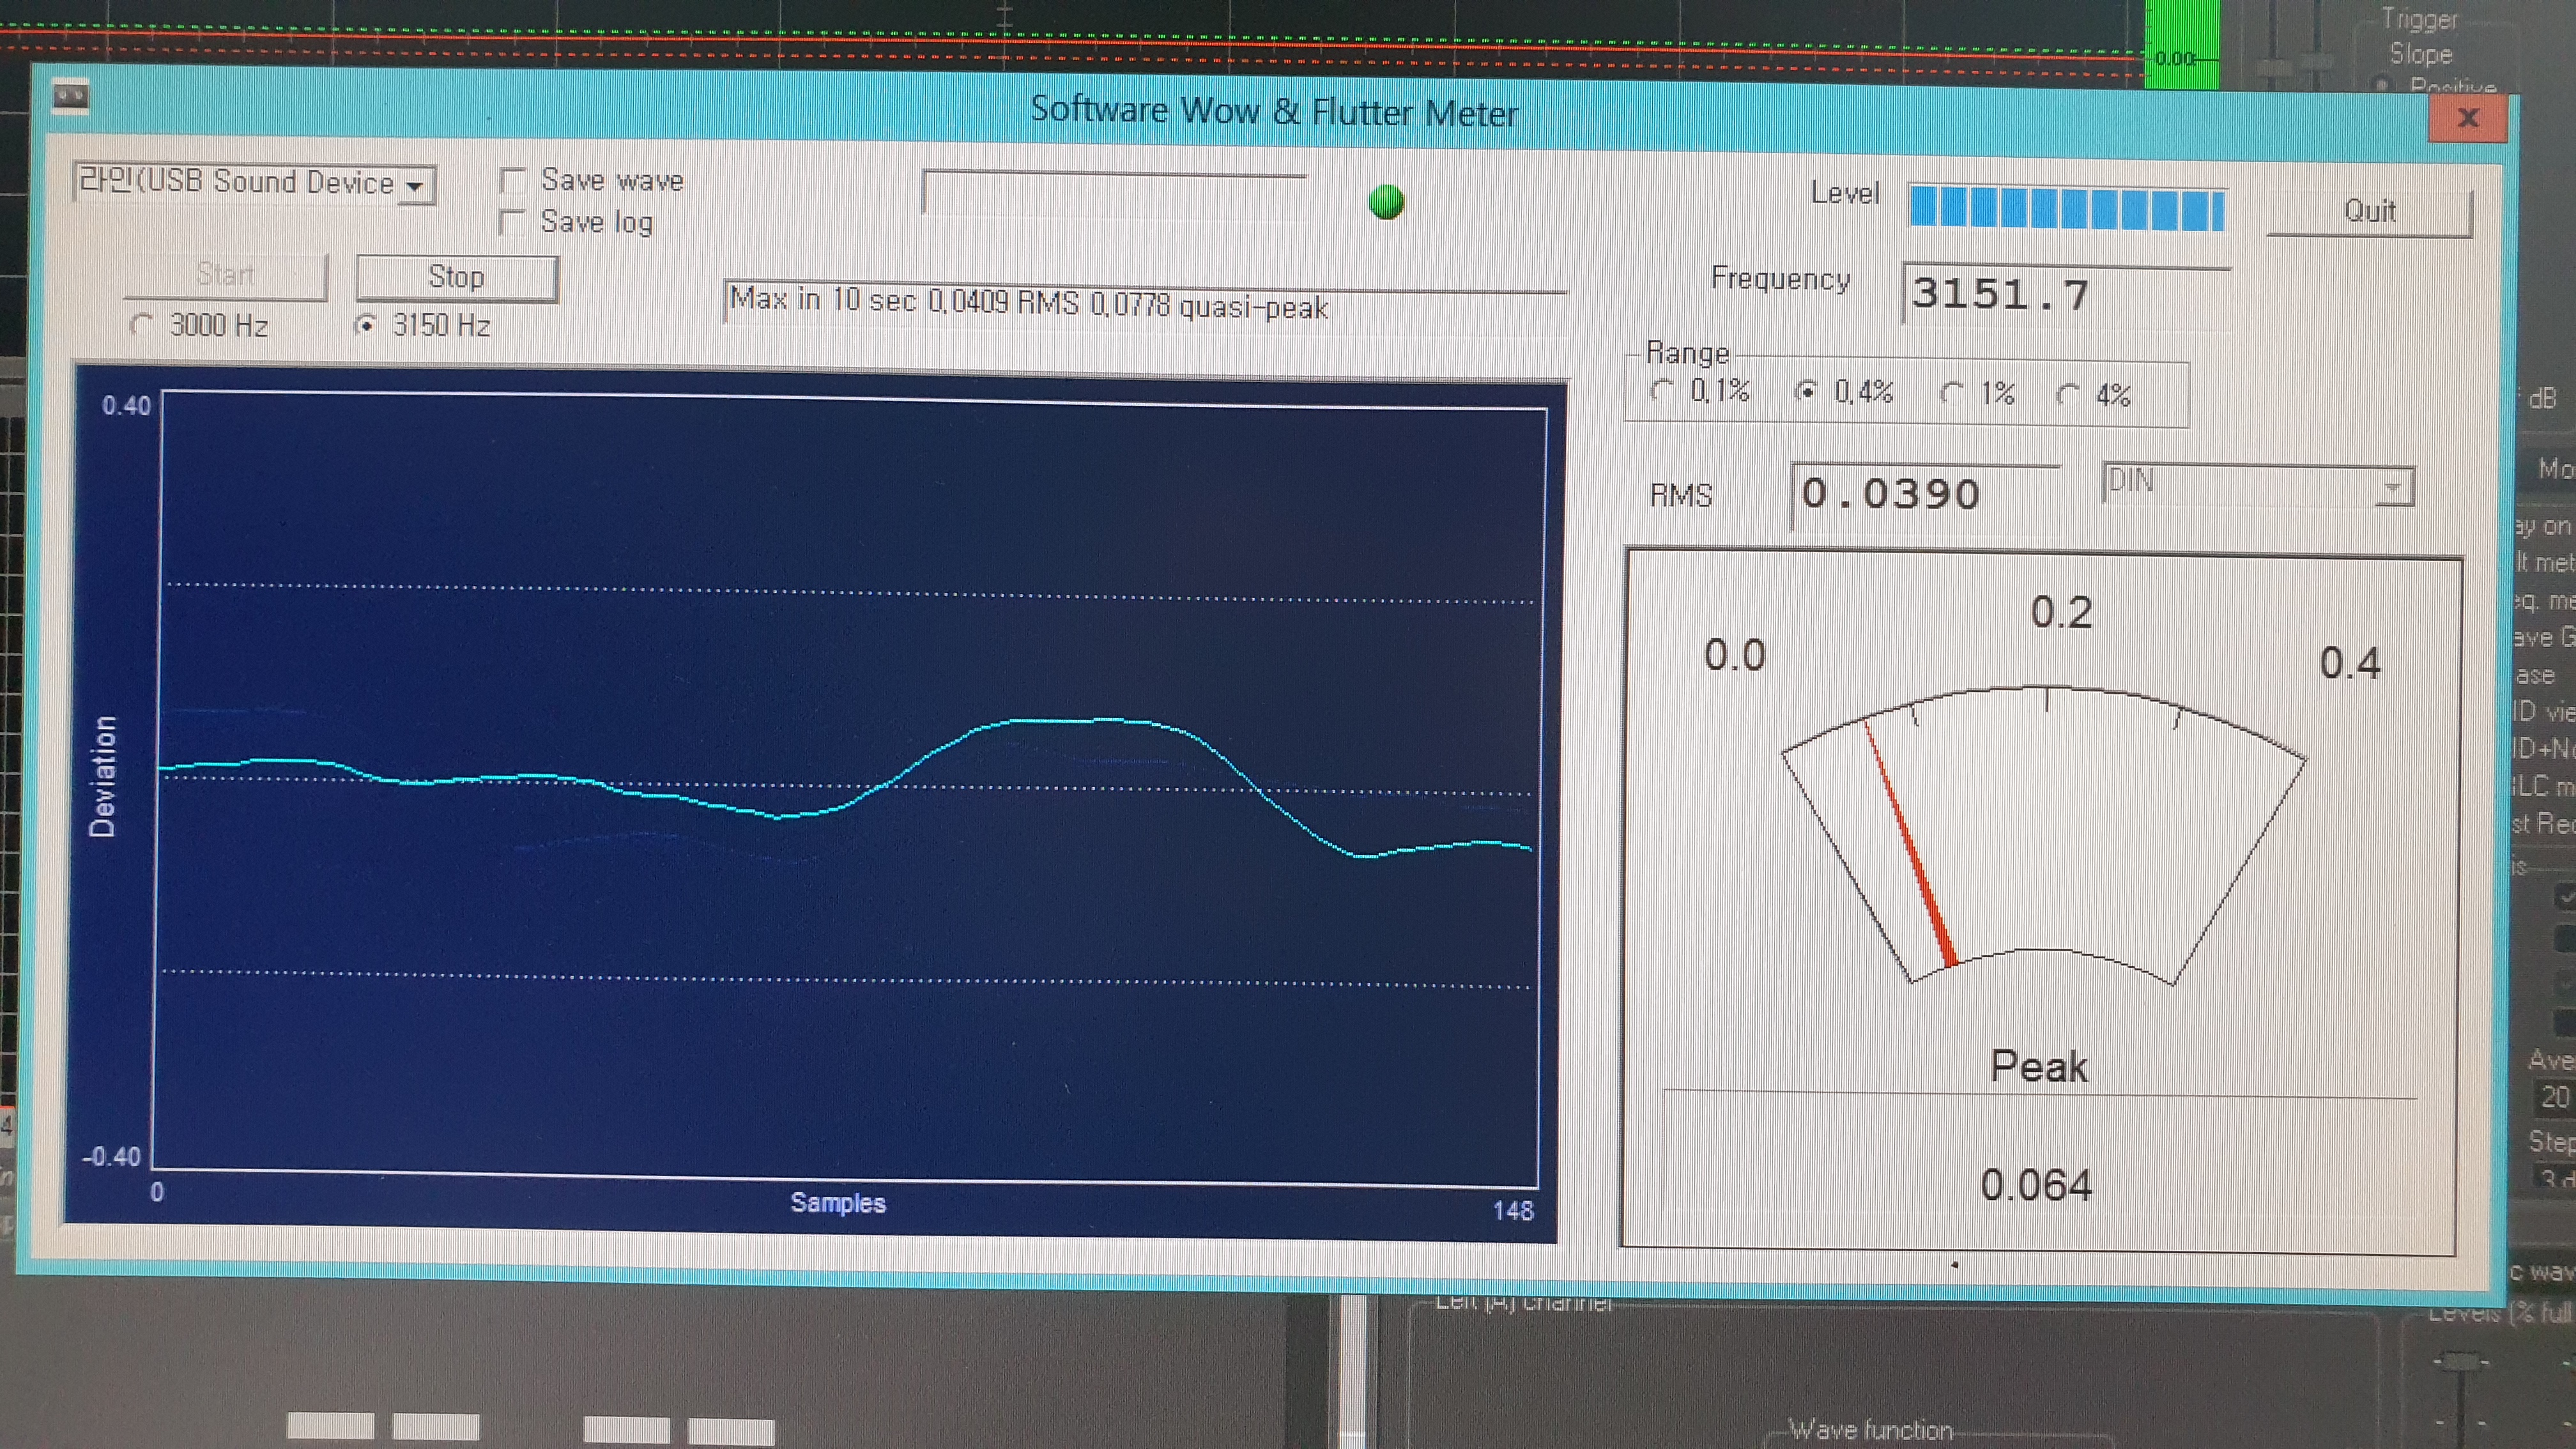Select the 0.4% range option
Screen dimensions: 2576x1449
(1806, 391)
